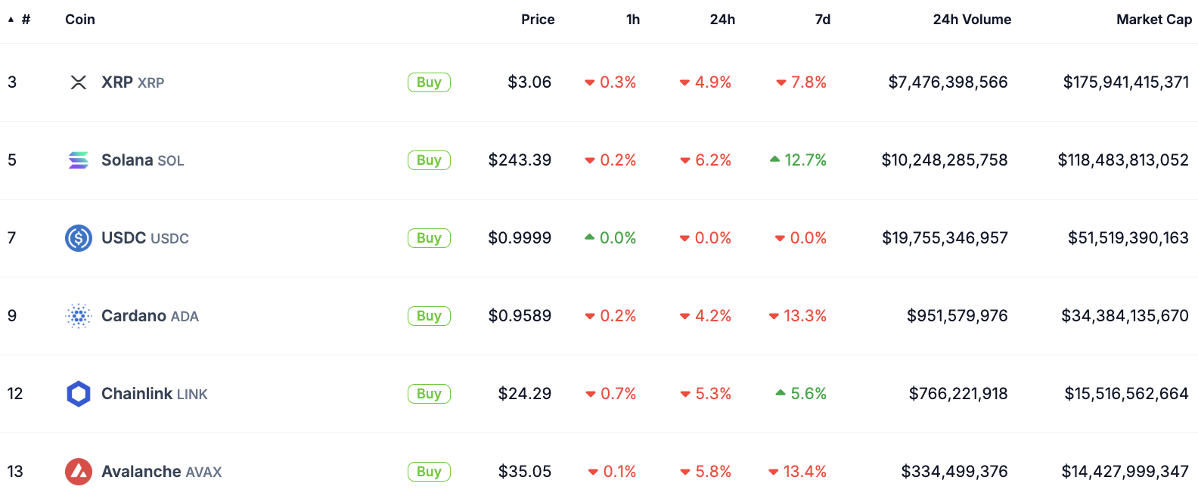Viewport: 1198px width, 502px height.
Task: Open the Chainlink coin name link
Action: [134, 393]
